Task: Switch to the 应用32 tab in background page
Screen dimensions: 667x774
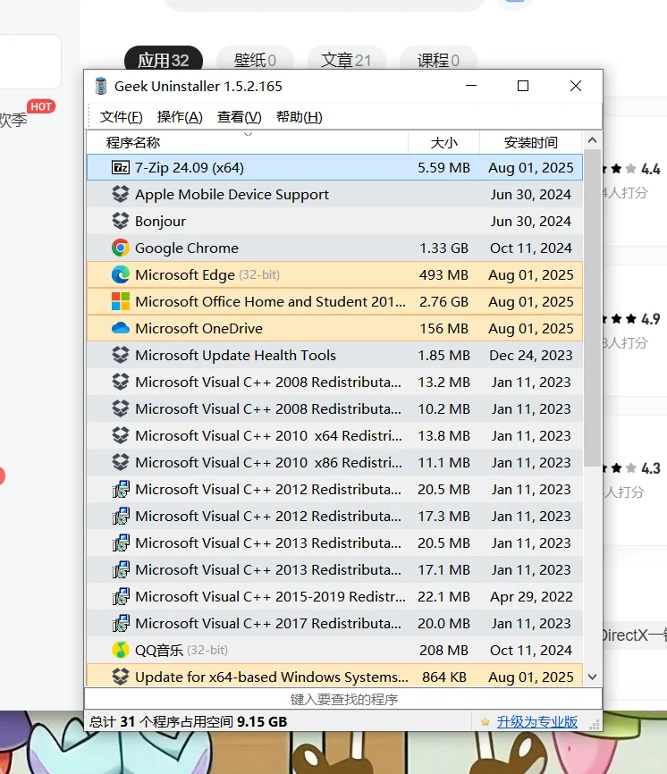Action: click(x=164, y=60)
